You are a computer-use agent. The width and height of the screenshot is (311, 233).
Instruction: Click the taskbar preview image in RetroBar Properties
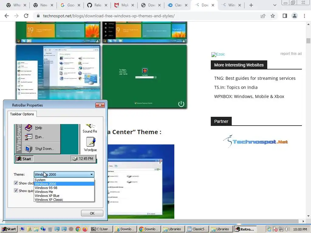(x=56, y=144)
